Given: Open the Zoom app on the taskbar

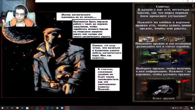Looking at the screenshot, I should [62, 108].
